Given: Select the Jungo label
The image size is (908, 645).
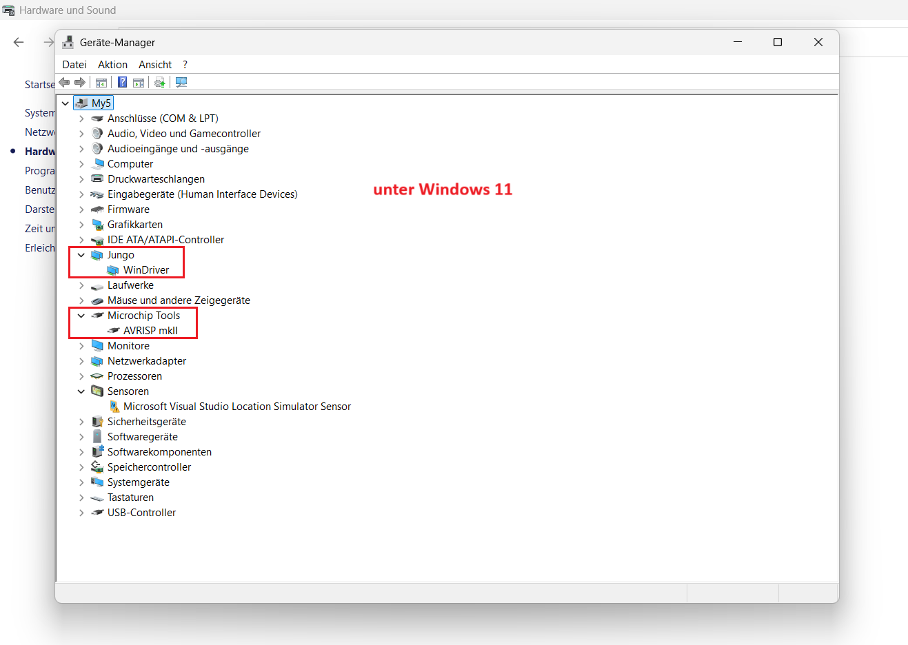Looking at the screenshot, I should [121, 255].
